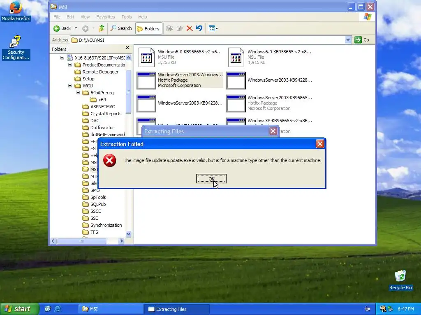Click the Undo toolbar icon
Screen dimensions: 421x315
click(x=199, y=28)
